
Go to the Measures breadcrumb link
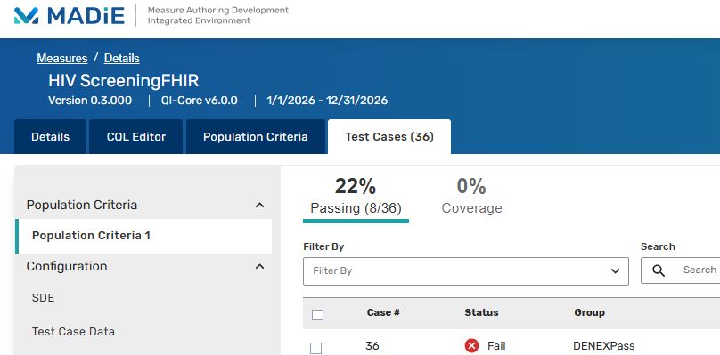coord(62,58)
